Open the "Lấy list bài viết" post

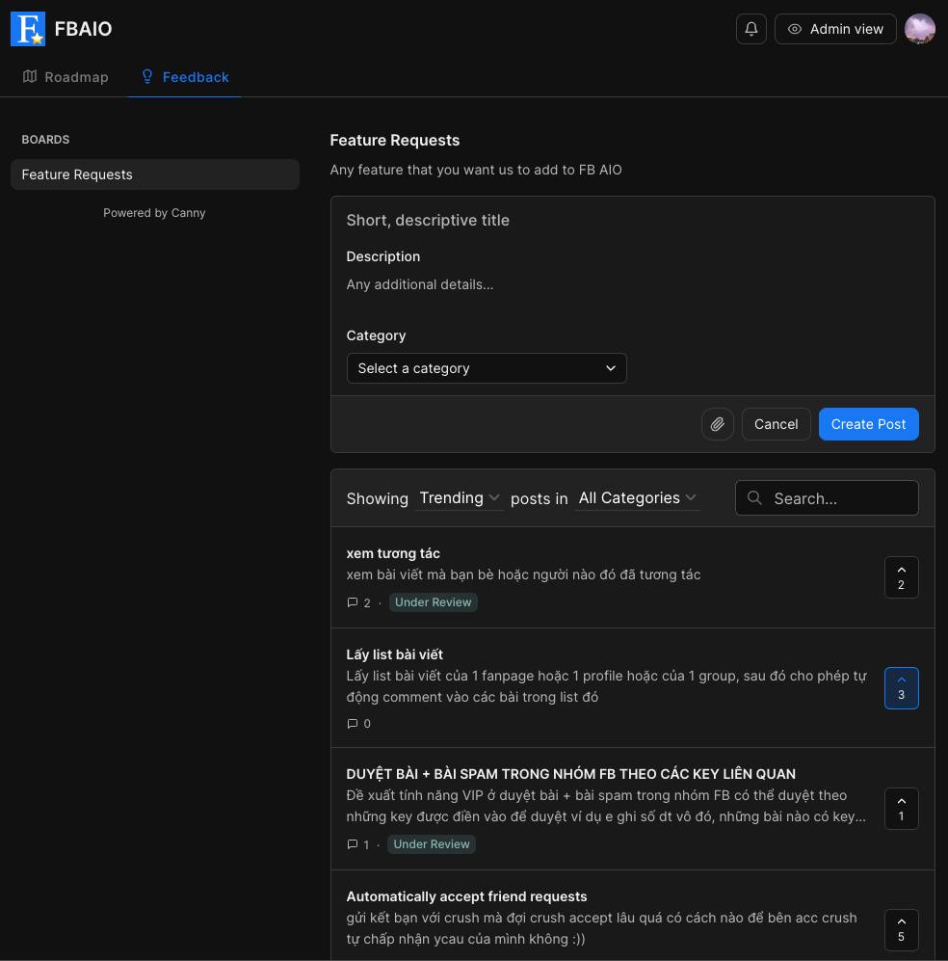(394, 654)
